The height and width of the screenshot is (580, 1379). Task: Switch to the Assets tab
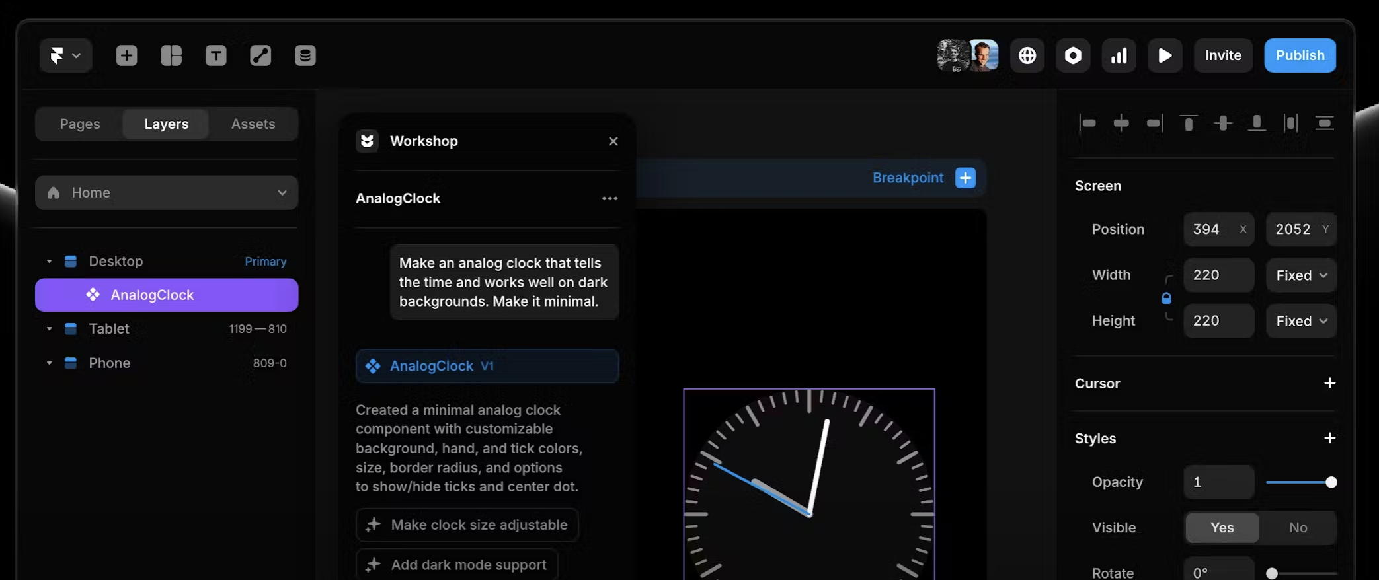pos(253,124)
